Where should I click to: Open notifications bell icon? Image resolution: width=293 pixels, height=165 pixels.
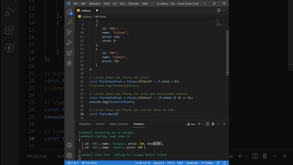pos(224,163)
